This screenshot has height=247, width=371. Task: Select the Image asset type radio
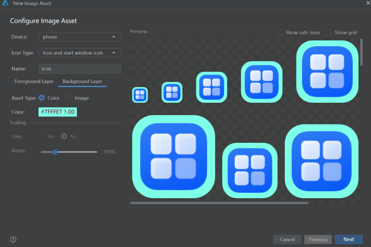click(x=69, y=98)
